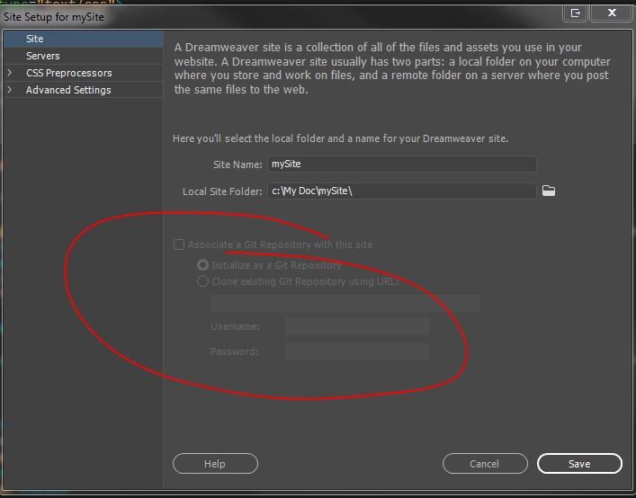The width and height of the screenshot is (636, 498).
Task: Browse for the Local Site Folder
Action: (x=549, y=191)
